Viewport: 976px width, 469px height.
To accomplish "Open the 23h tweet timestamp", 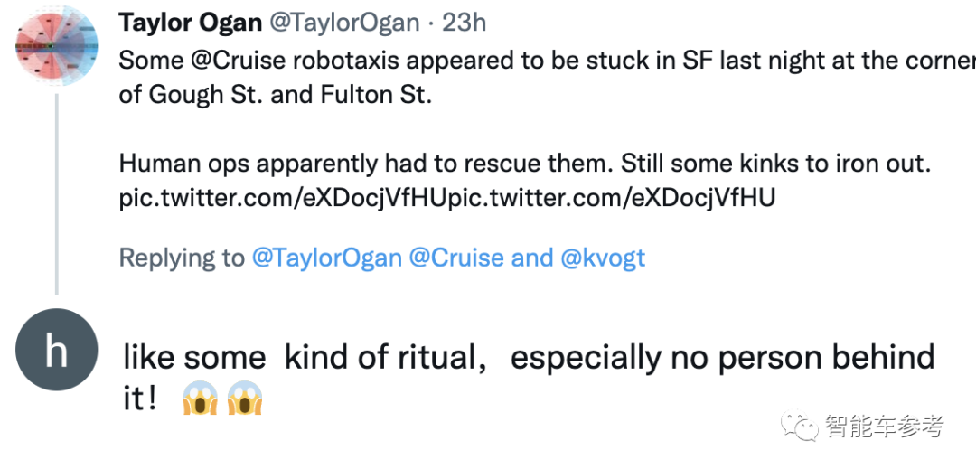I will (464, 23).
